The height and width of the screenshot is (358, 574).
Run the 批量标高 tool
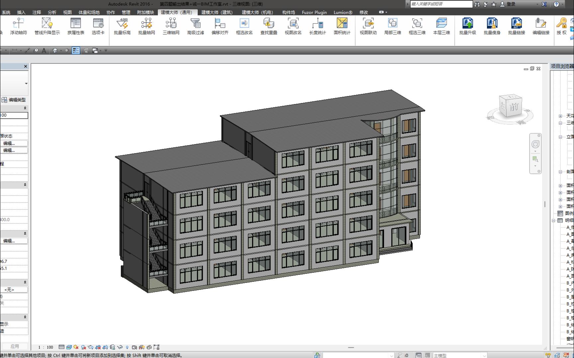pyautogui.click(x=122, y=26)
